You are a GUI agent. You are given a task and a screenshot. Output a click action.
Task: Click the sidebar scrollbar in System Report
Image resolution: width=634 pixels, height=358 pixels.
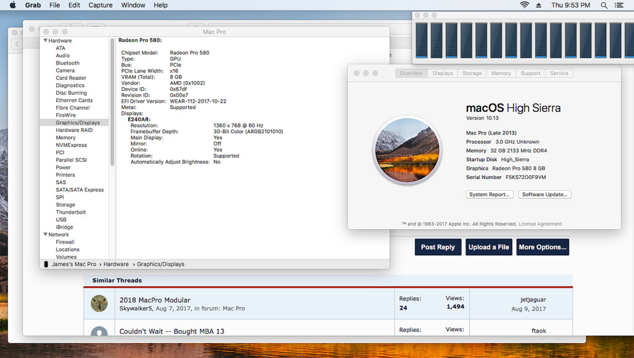point(112,102)
